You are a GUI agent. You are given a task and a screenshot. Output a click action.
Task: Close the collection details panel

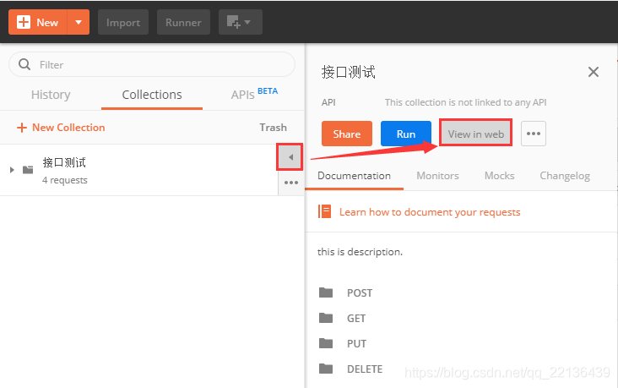[x=594, y=72]
